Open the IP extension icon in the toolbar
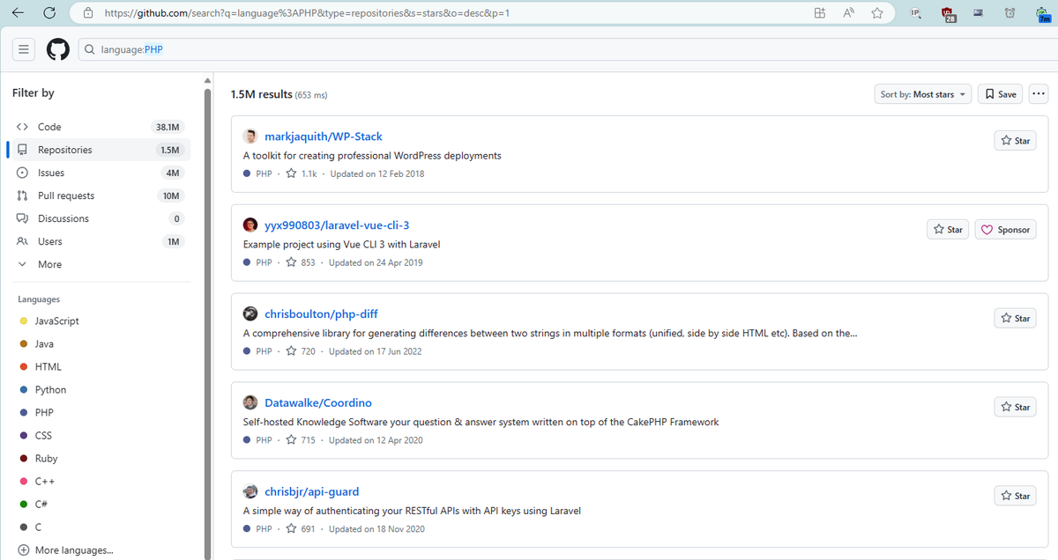 pos(915,13)
